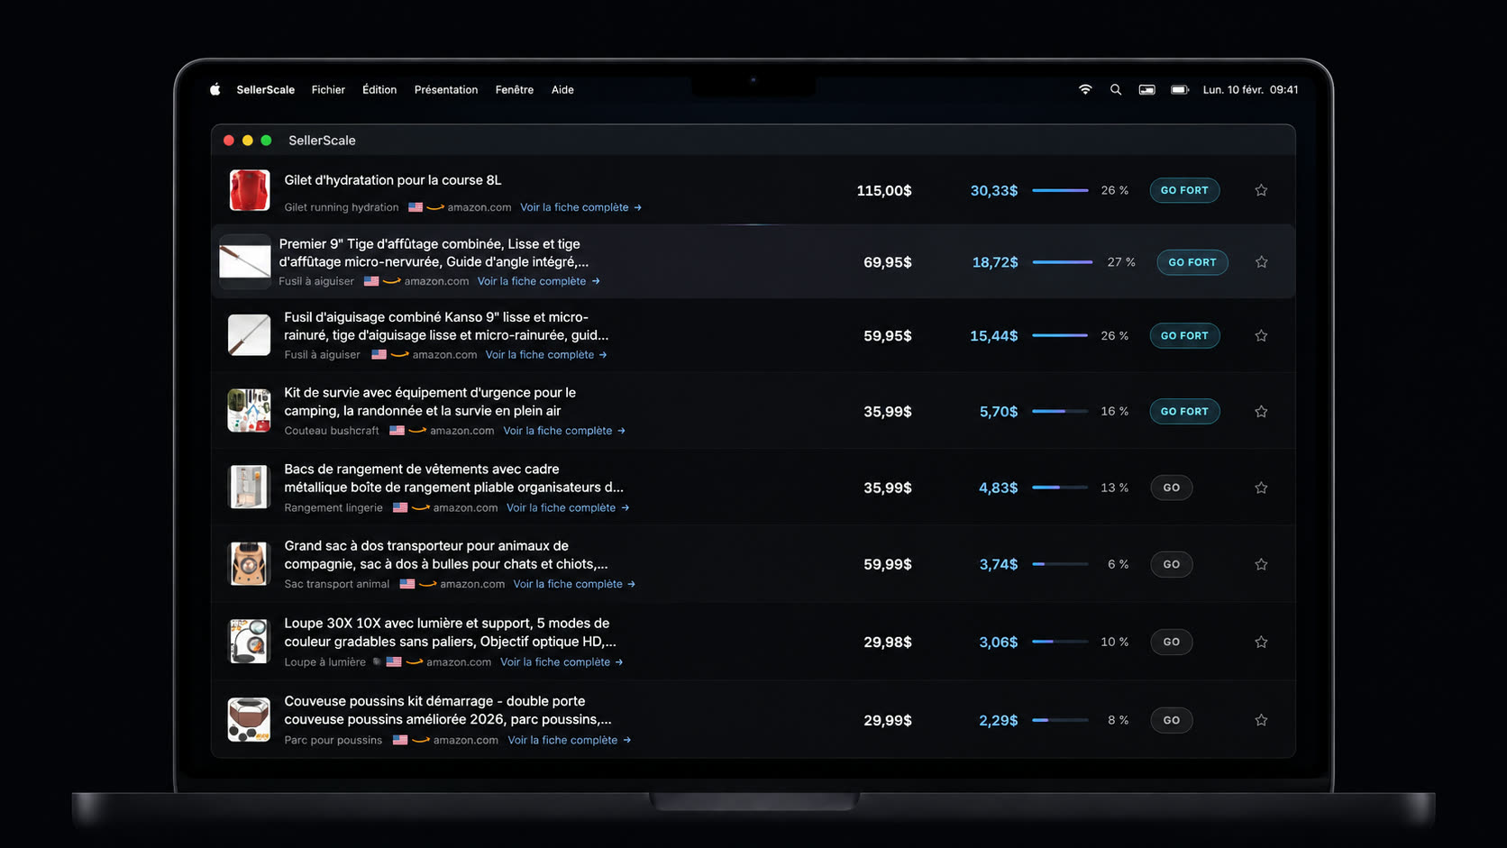This screenshot has height=848, width=1507.
Task: Click the 30,33$ profit value
Action: [x=994, y=190]
